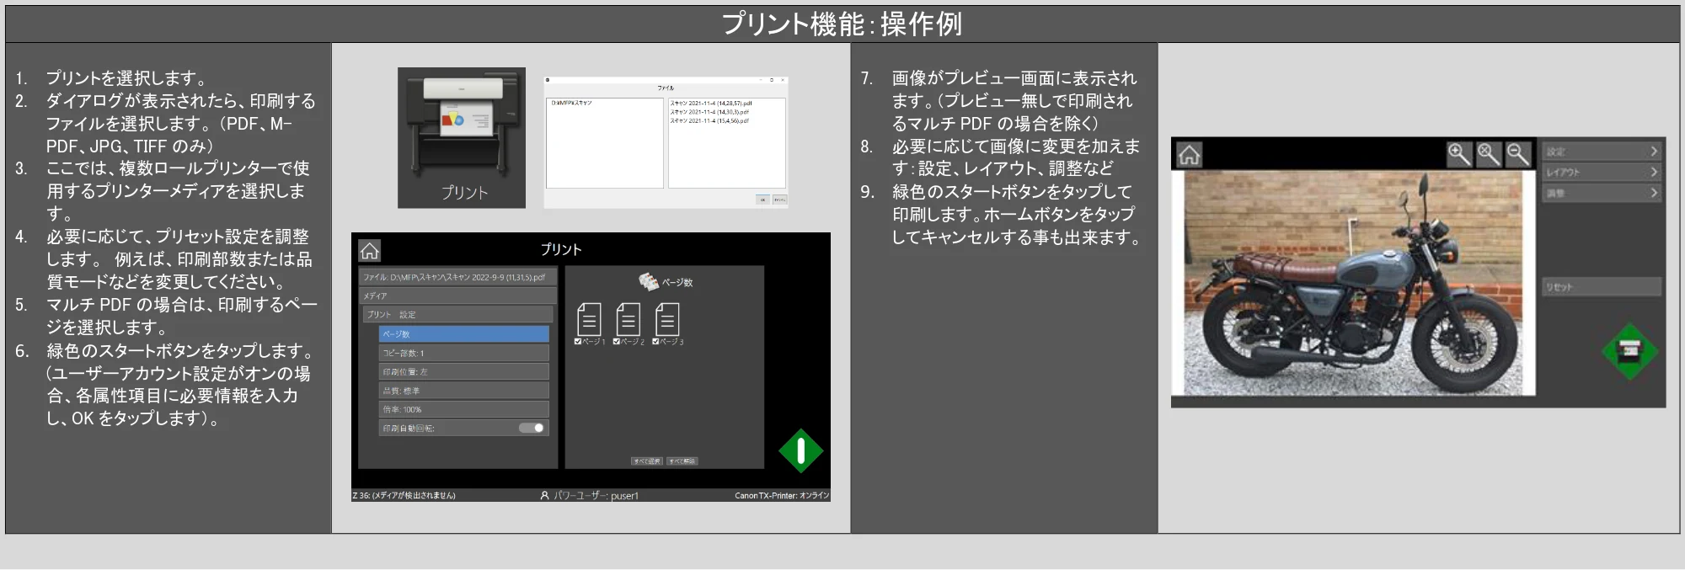This screenshot has width=1685, height=570.
Task: Select the highlighted ページ数 item
Action: click(x=464, y=334)
